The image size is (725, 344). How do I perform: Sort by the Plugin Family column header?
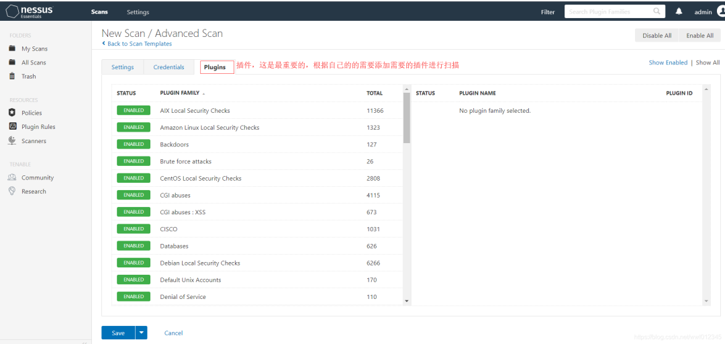coord(180,93)
